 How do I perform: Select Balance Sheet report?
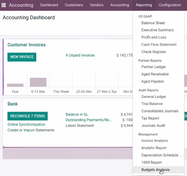coord(153,23)
